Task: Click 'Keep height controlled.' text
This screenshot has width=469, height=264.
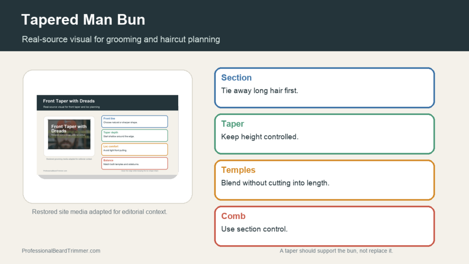Action: [x=260, y=137]
